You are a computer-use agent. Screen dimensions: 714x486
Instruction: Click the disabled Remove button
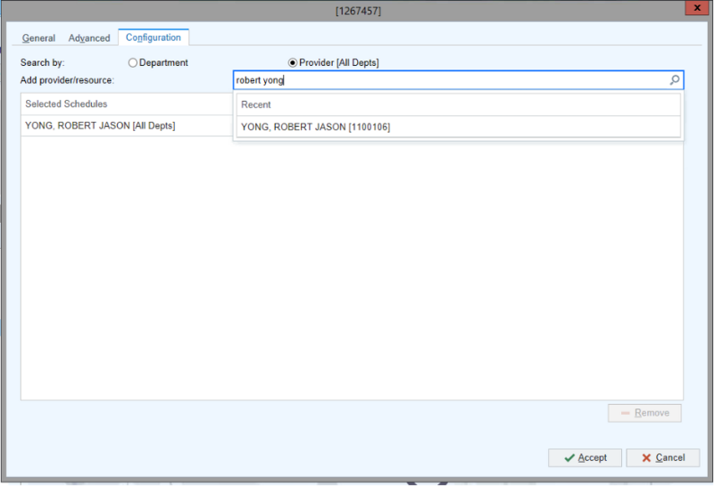pyautogui.click(x=644, y=413)
